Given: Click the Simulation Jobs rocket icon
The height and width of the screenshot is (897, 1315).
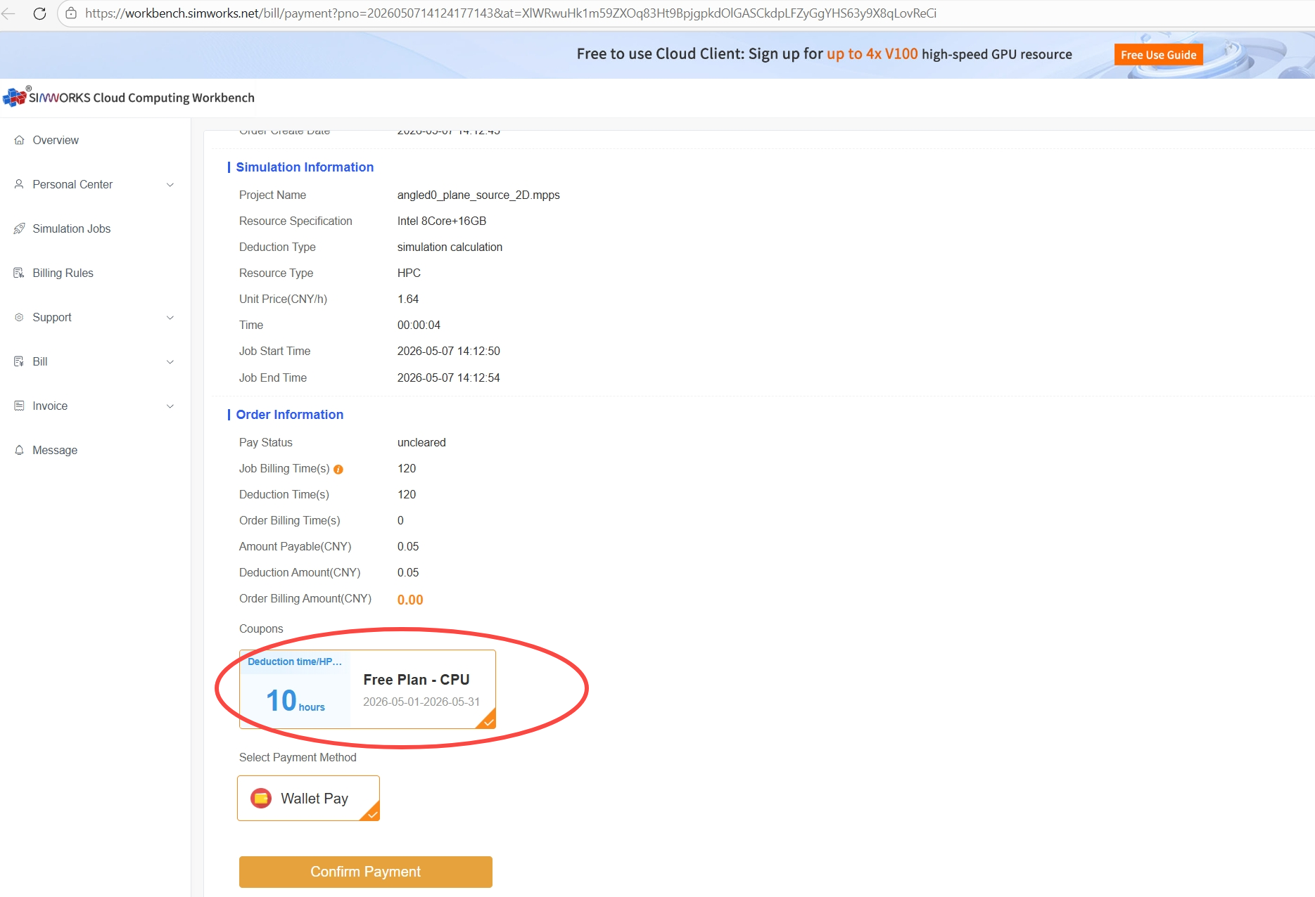Looking at the screenshot, I should click(x=19, y=228).
